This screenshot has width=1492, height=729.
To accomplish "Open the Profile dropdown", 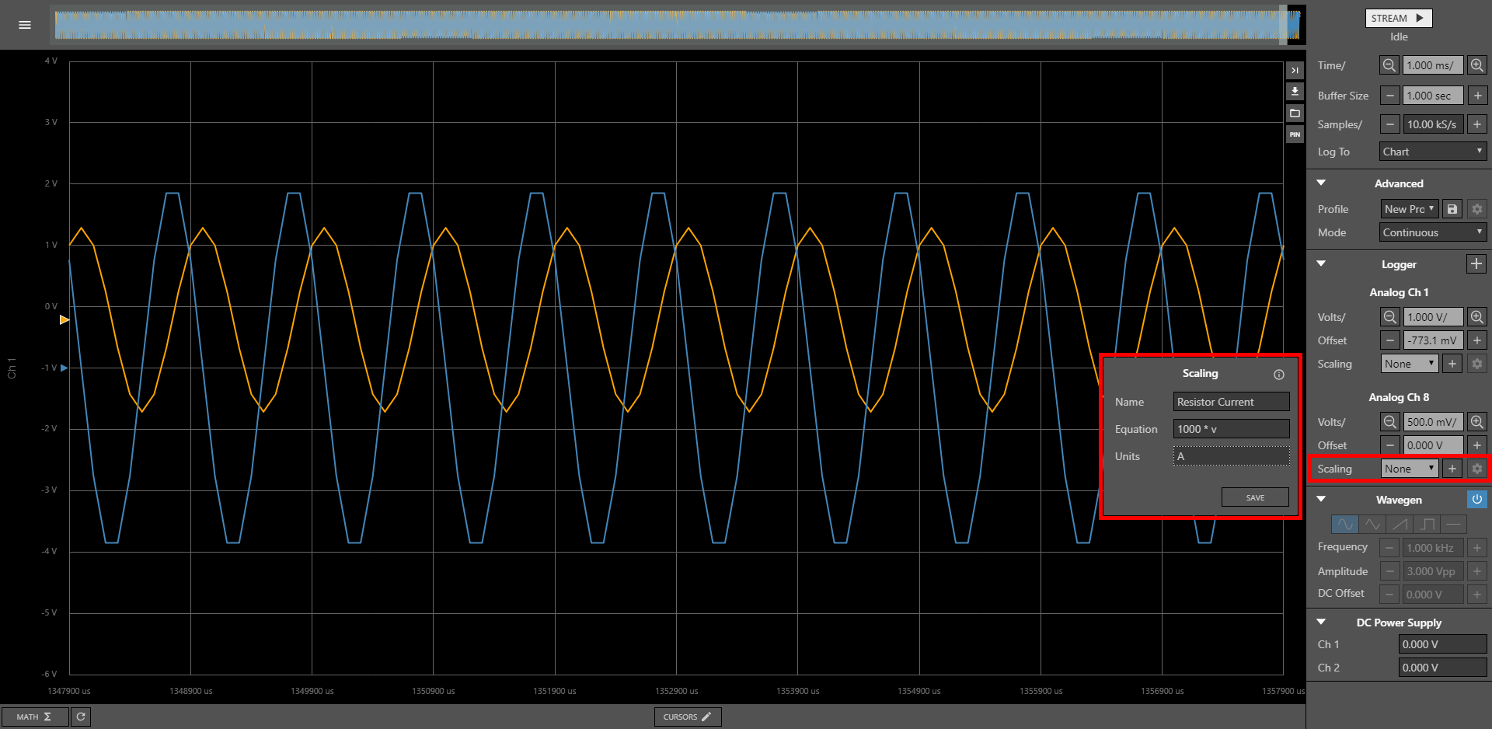I will (x=1410, y=209).
